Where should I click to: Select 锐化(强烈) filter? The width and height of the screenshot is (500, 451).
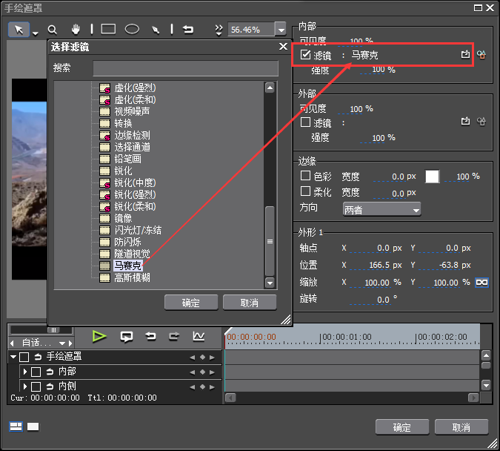135,194
